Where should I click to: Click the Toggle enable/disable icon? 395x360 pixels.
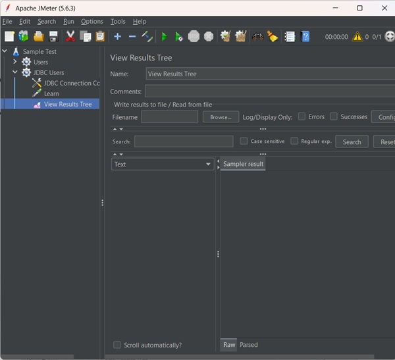click(147, 37)
